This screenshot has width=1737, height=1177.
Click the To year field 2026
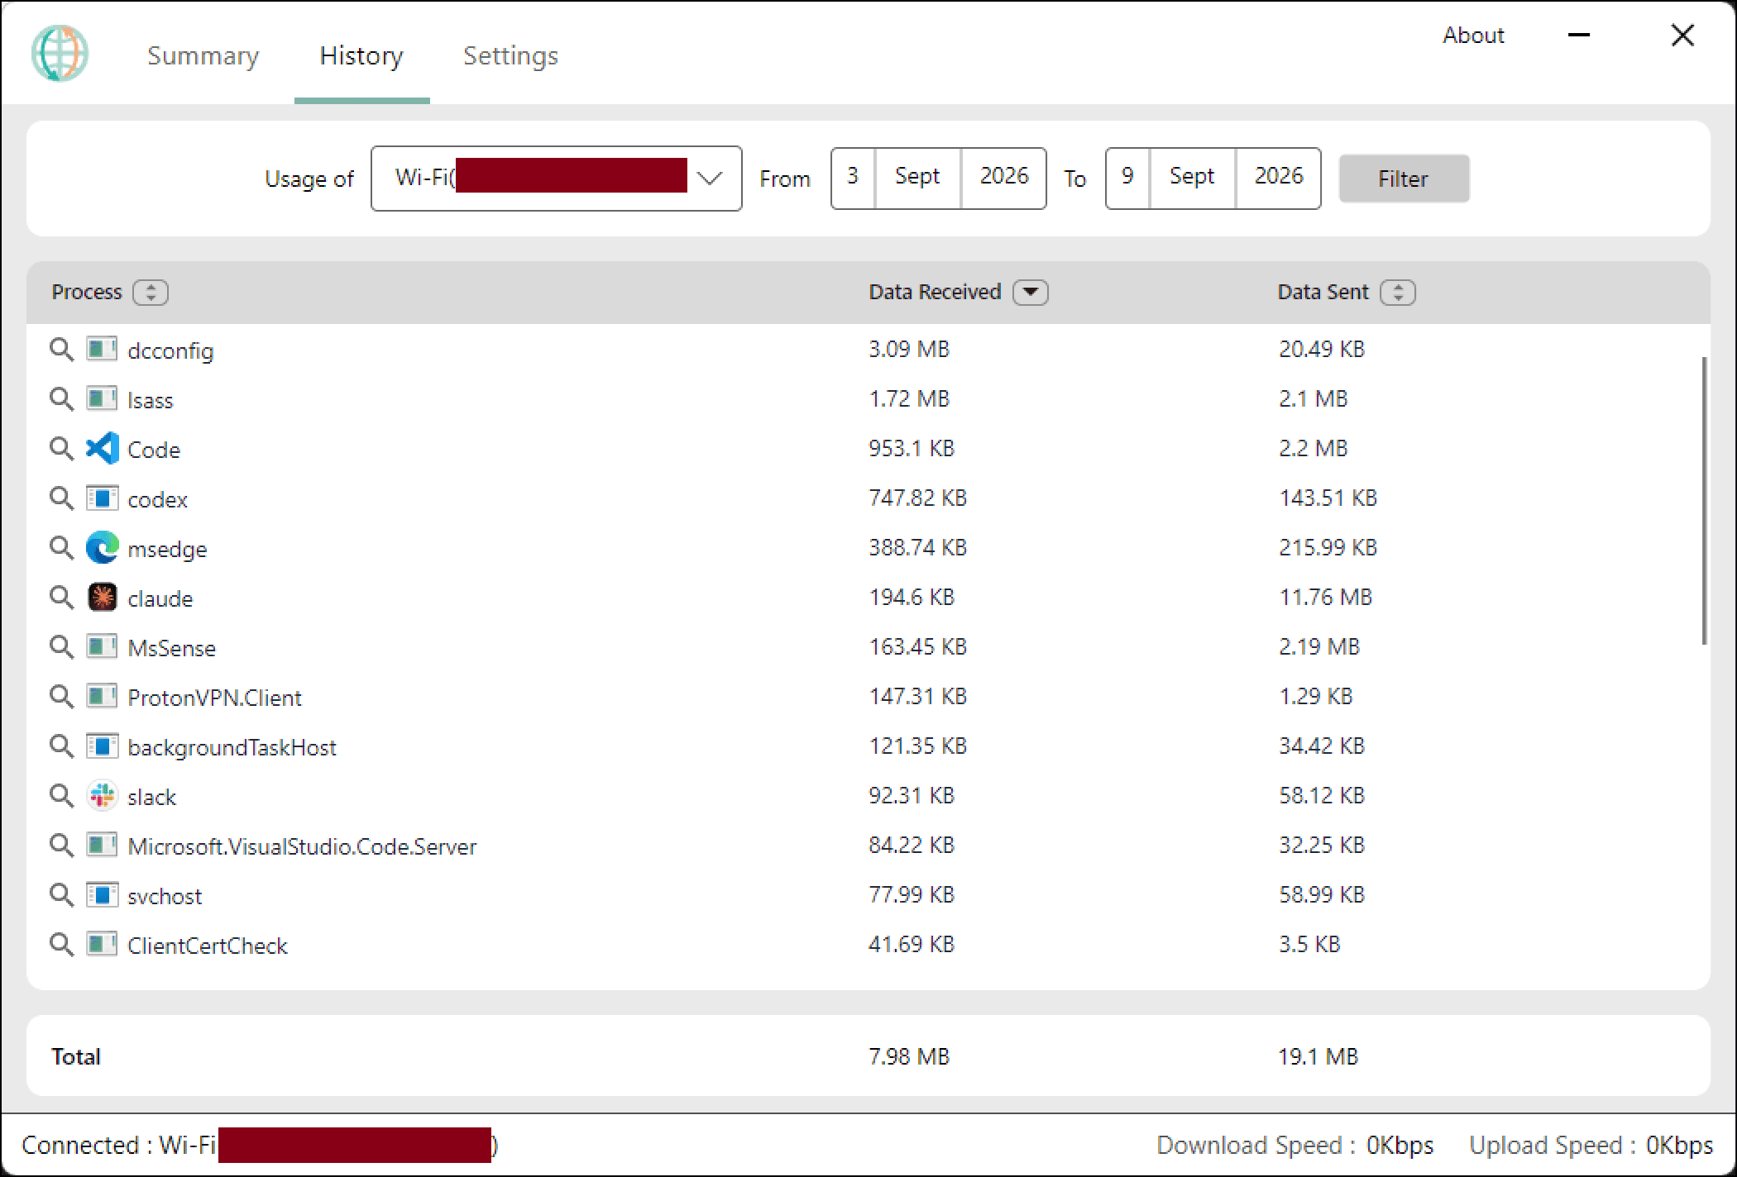click(x=1278, y=178)
